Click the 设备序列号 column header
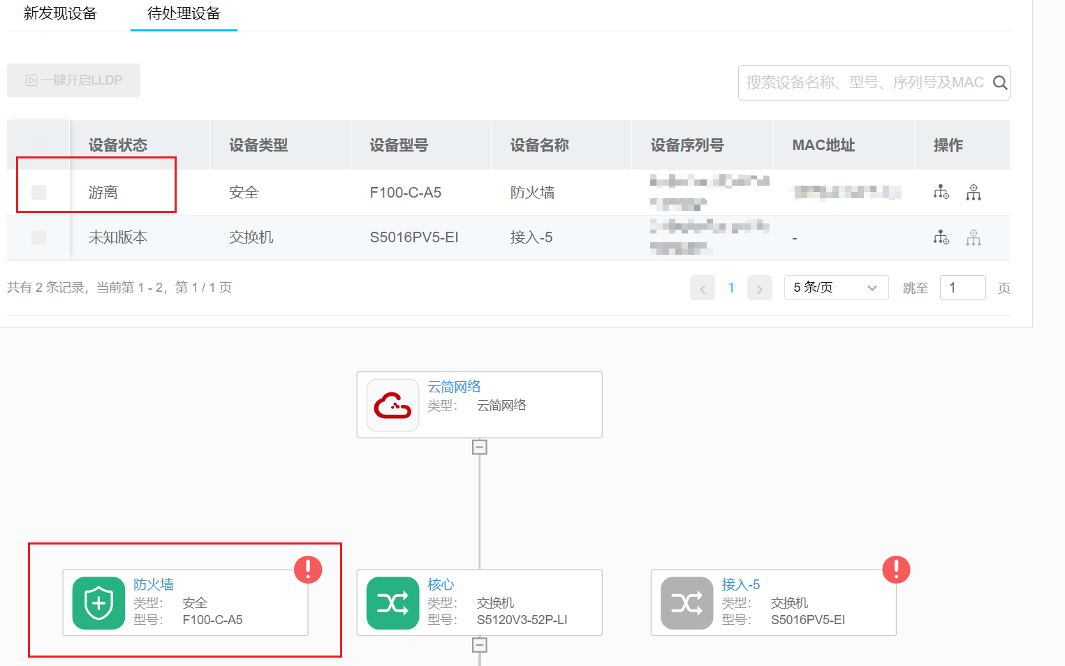 coord(687,145)
